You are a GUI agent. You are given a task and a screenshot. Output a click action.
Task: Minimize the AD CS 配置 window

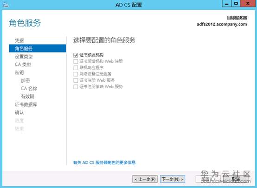click(227, 3)
